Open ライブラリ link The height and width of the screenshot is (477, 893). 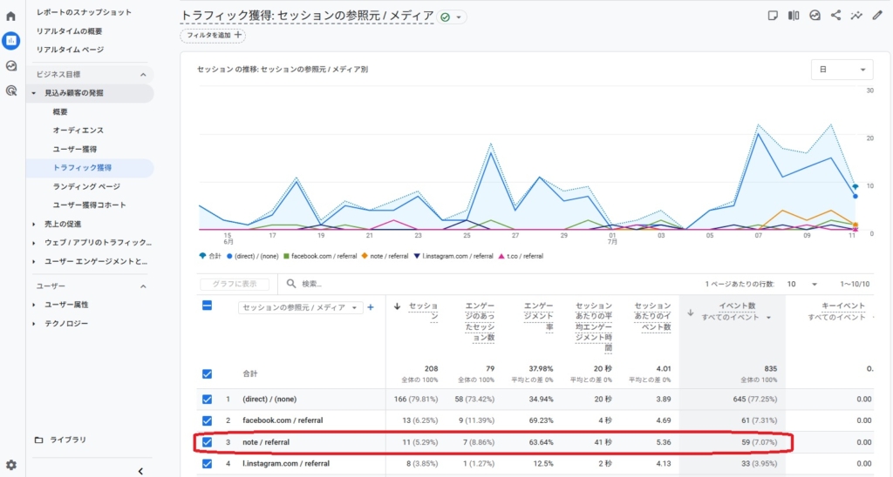(x=68, y=440)
